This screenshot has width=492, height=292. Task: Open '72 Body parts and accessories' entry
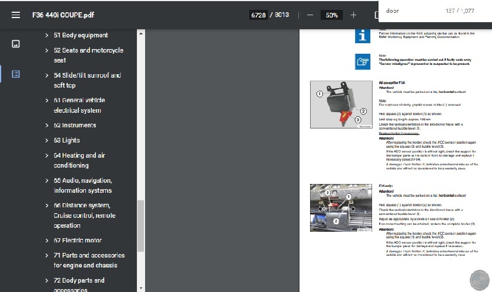tap(79, 285)
